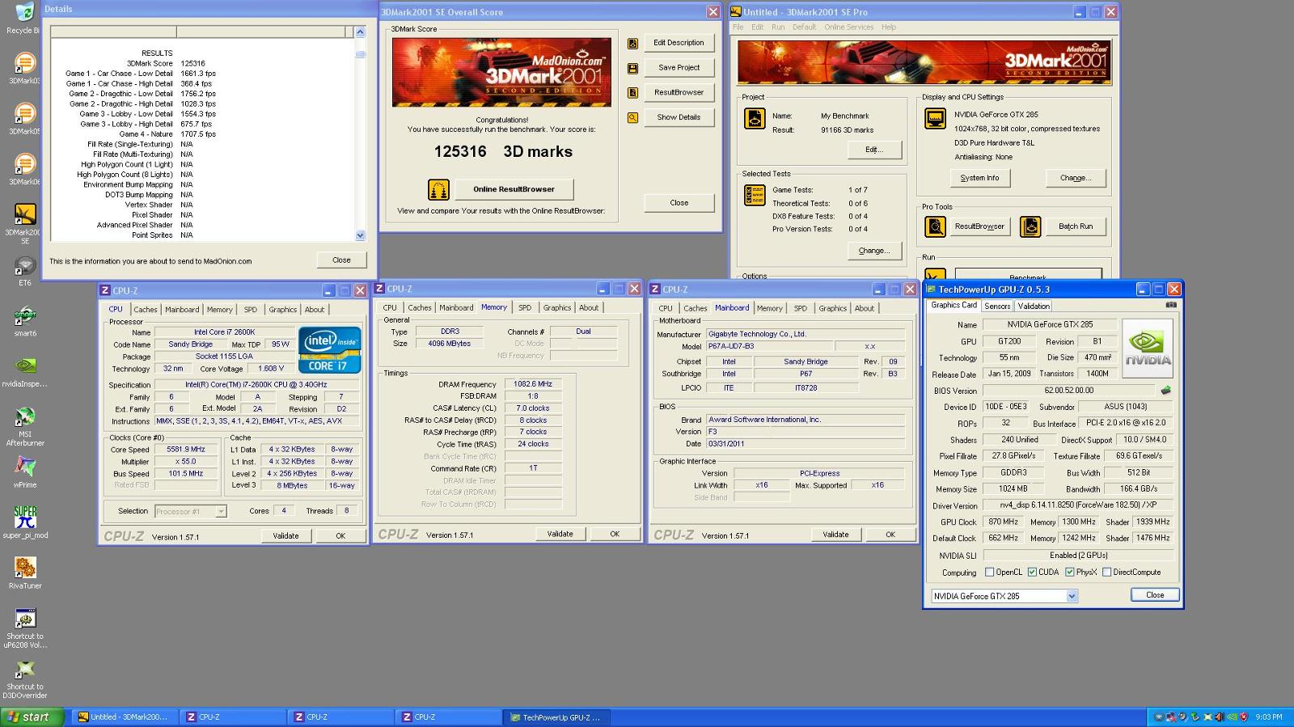Open the wPrime desktop icon
Image resolution: width=1294 pixels, height=727 pixels.
pos(25,467)
